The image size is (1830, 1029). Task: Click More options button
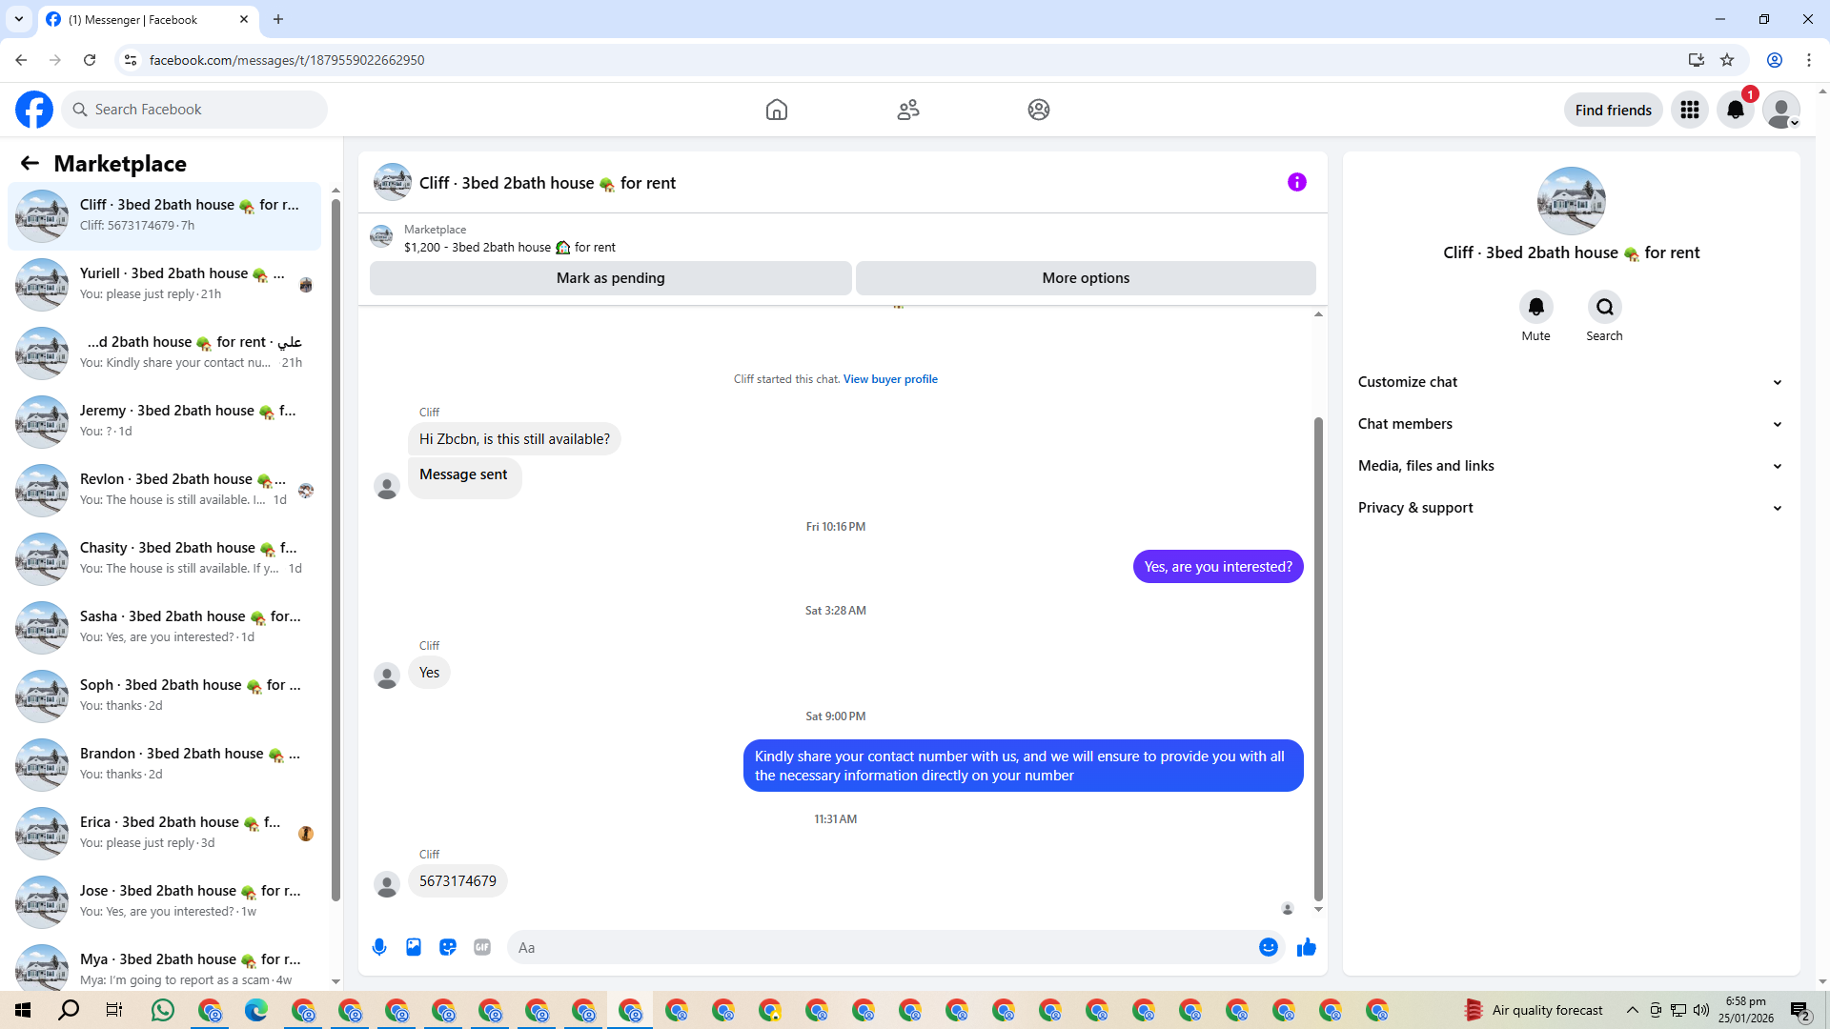coord(1086,278)
